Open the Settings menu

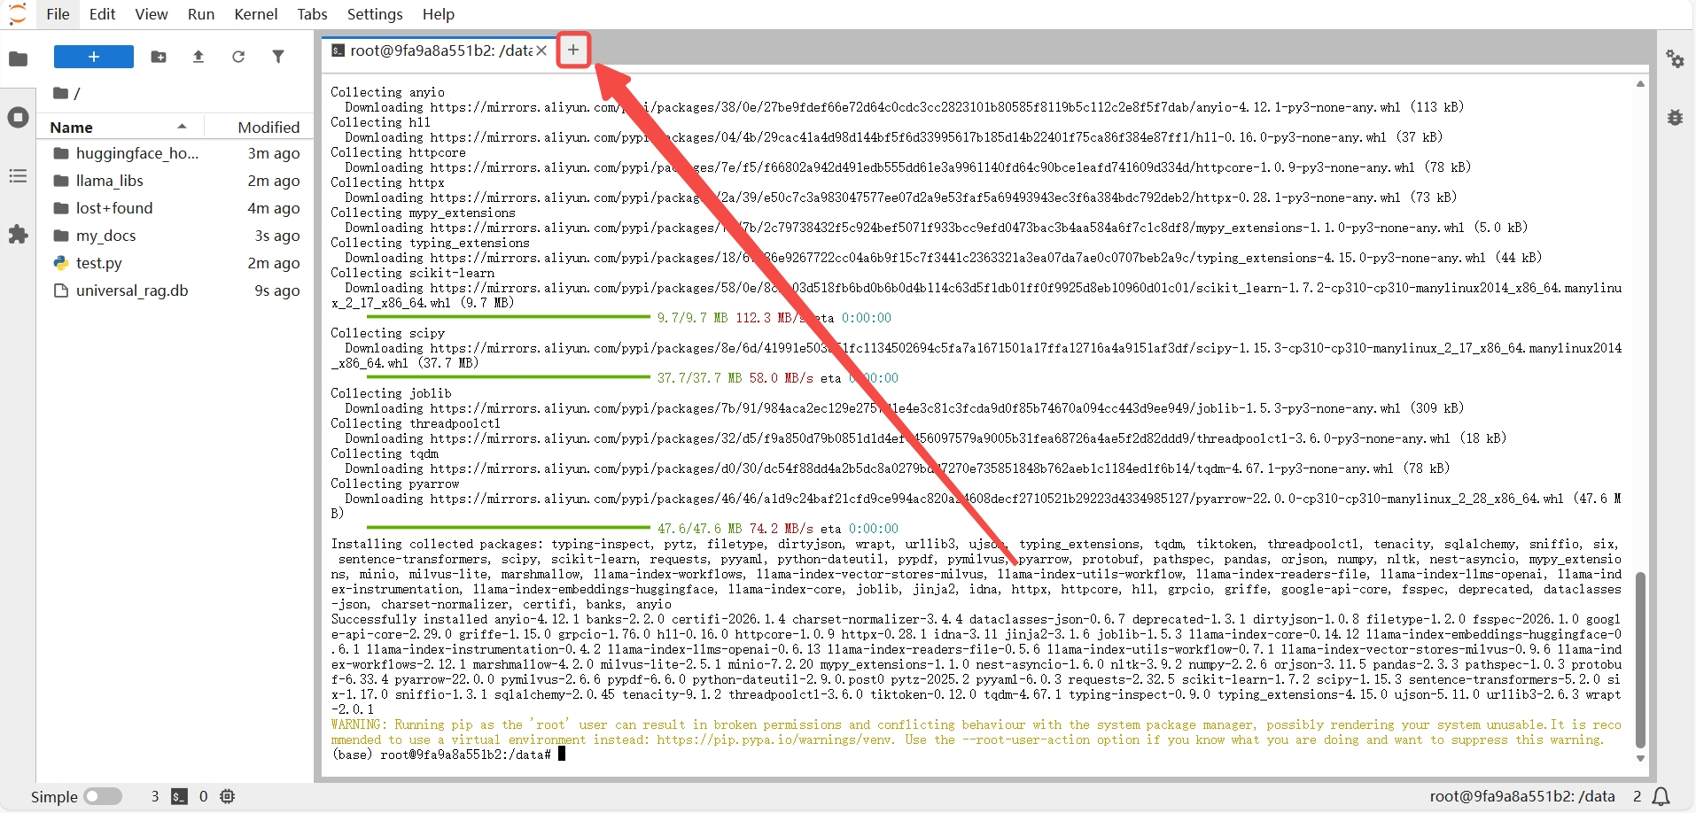point(375,14)
